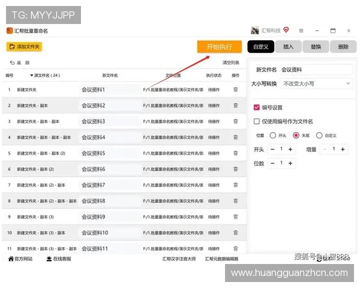Sort by 源文件名 column arrow
Screen dimensions: 360x288
tap(31, 76)
